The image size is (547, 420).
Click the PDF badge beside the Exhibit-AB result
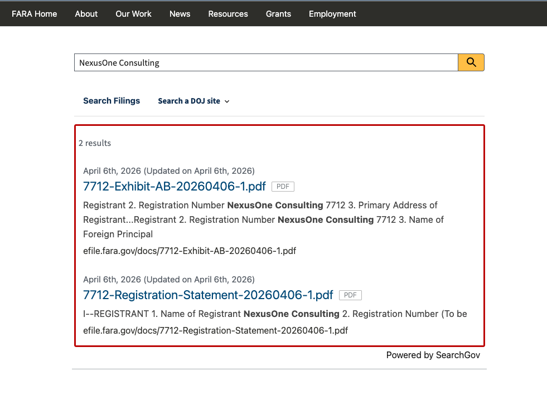(x=283, y=187)
